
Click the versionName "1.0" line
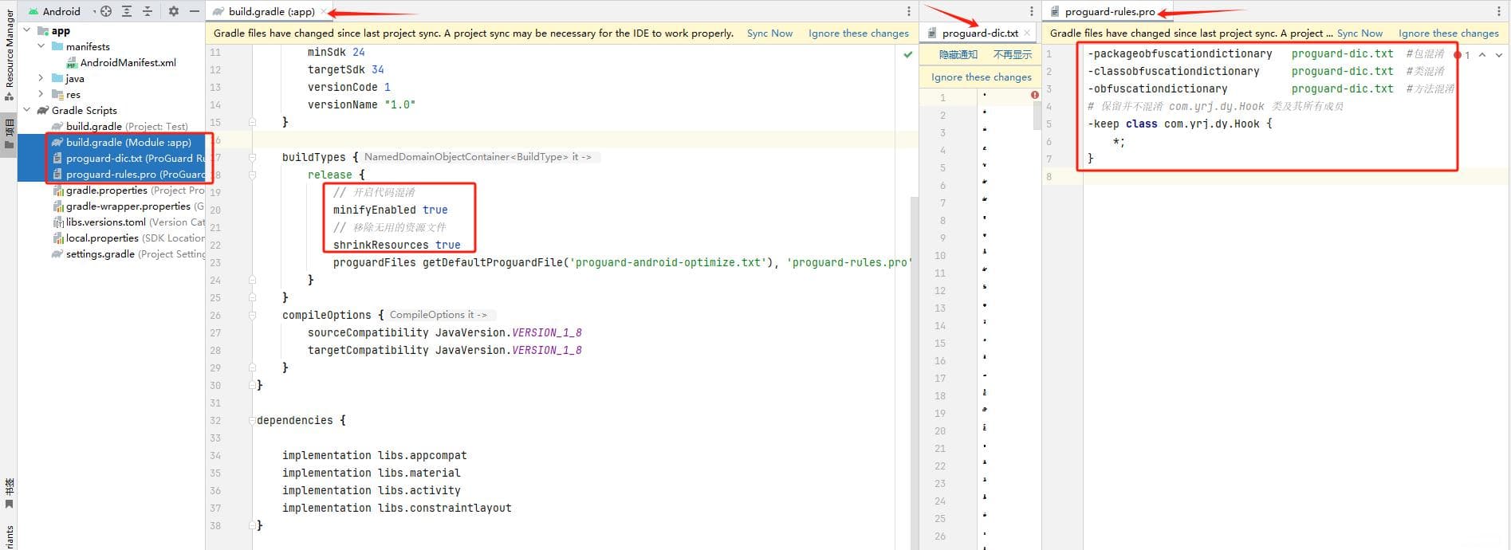coord(361,104)
